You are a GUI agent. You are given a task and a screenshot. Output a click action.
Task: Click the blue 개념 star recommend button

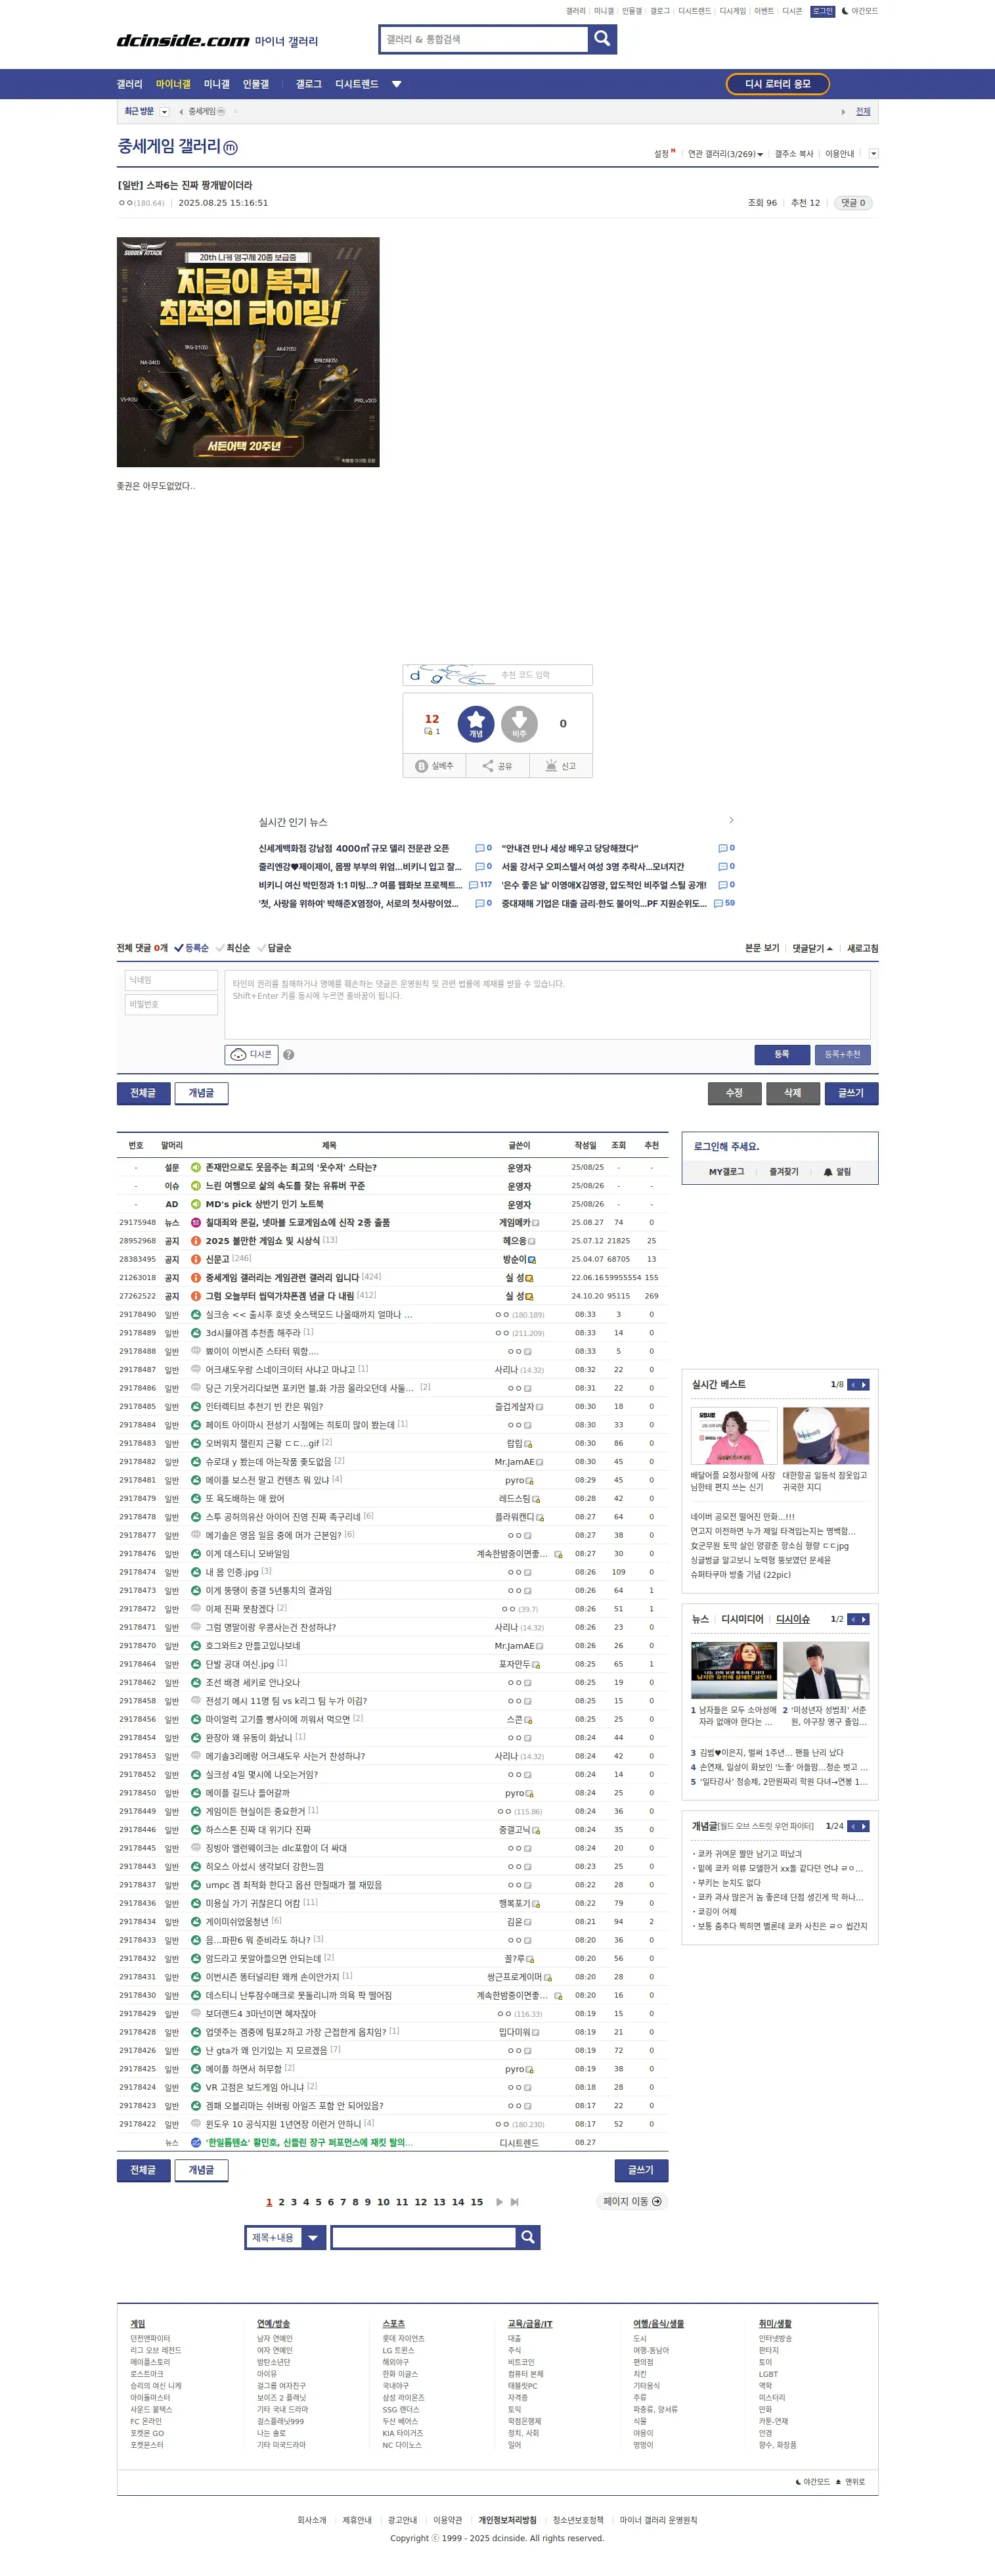tap(475, 723)
